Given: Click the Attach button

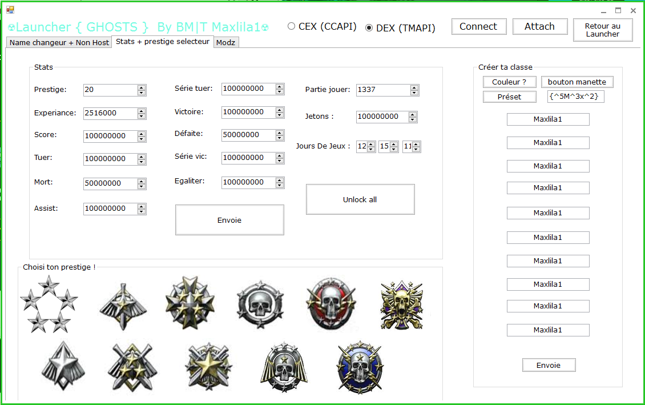Looking at the screenshot, I should point(540,26).
